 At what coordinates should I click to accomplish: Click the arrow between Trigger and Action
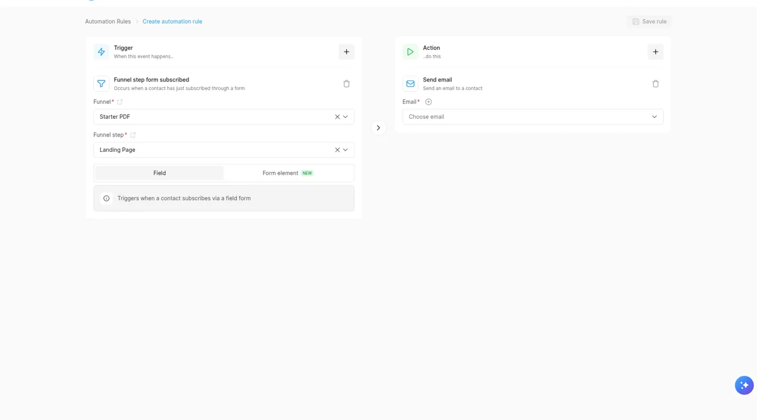pos(378,128)
